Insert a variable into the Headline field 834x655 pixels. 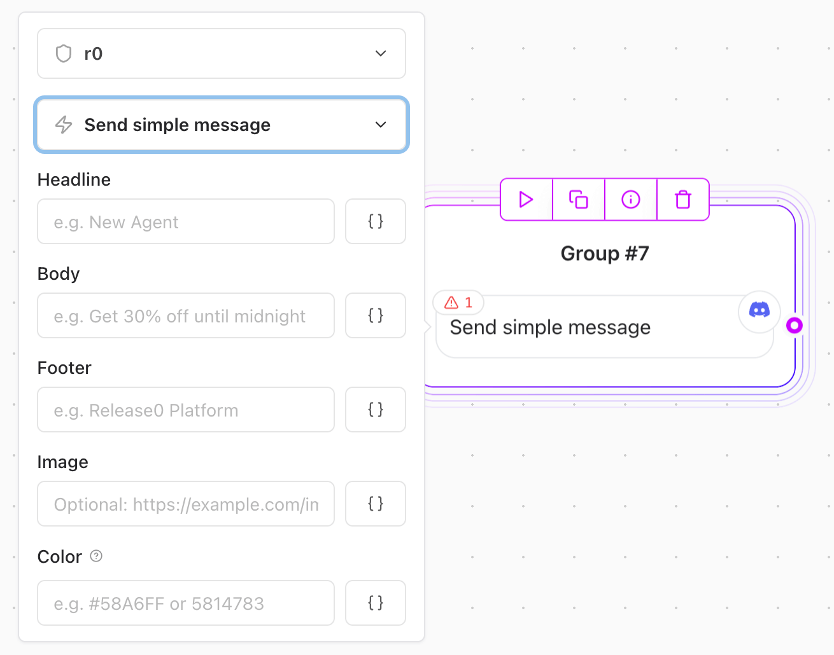[x=375, y=221]
